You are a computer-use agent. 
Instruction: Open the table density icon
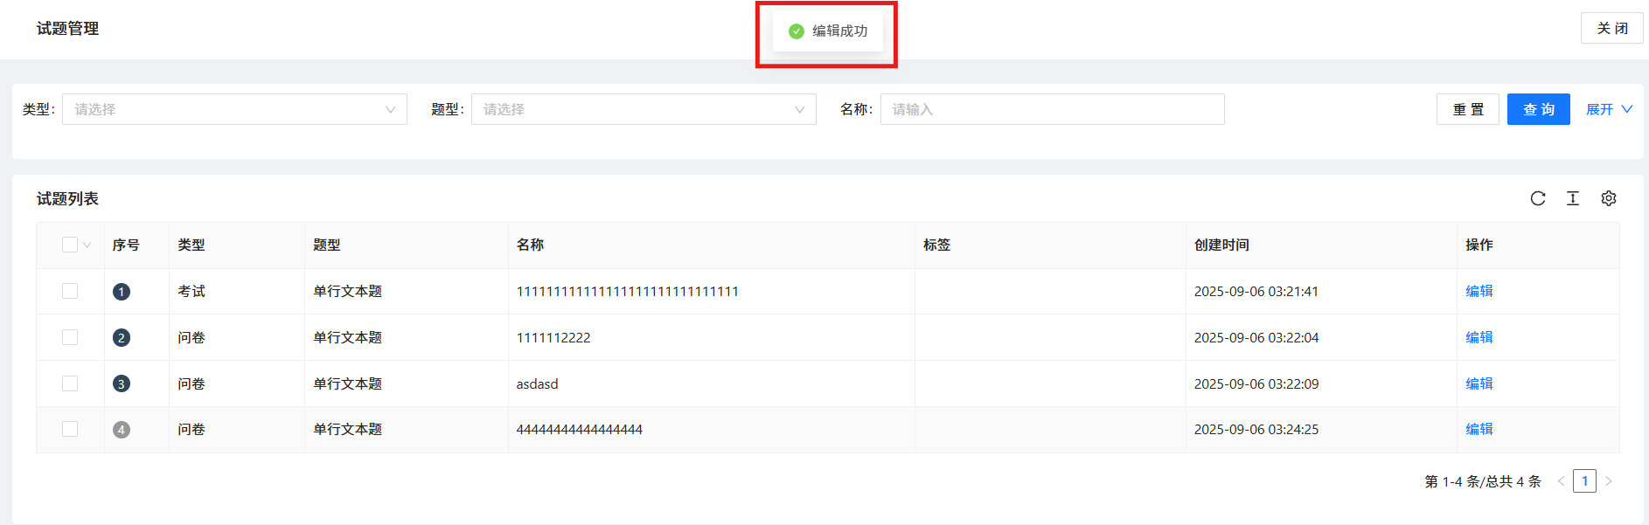pos(1573,198)
